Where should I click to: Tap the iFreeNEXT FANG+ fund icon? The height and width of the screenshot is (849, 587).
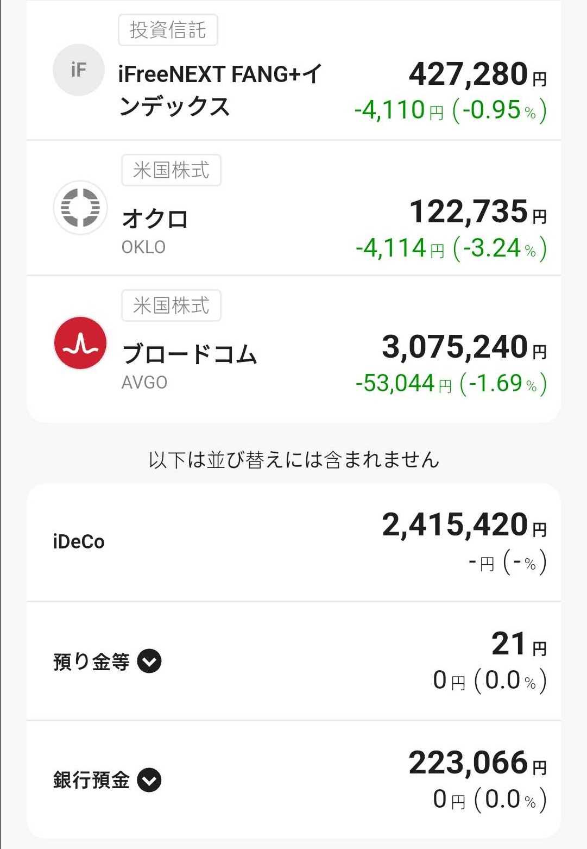(79, 70)
